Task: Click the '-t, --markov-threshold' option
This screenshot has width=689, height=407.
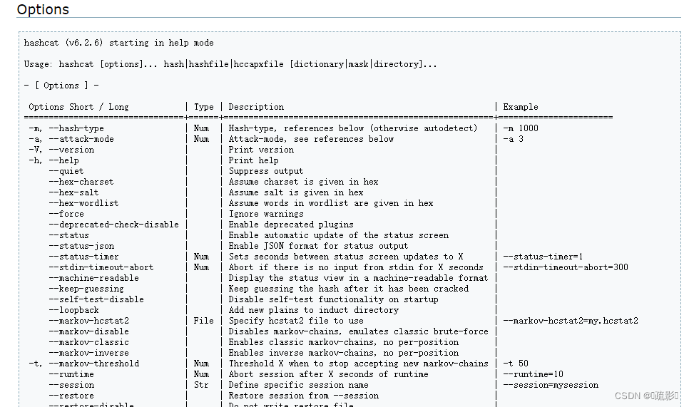Action: tap(84, 364)
